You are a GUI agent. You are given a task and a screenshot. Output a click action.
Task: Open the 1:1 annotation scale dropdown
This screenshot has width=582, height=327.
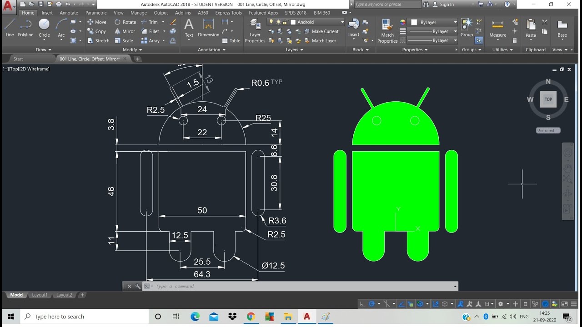click(x=489, y=304)
